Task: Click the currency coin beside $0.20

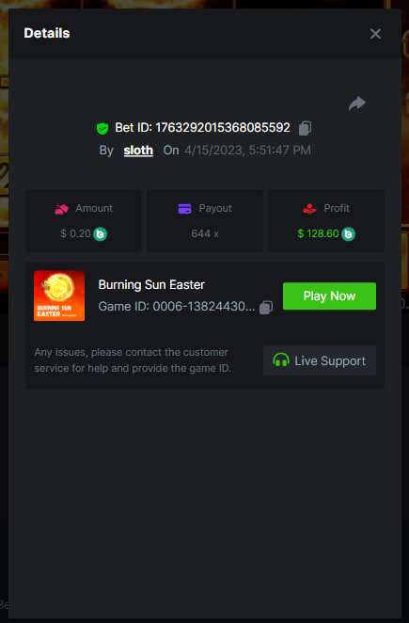Action: (100, 234)
